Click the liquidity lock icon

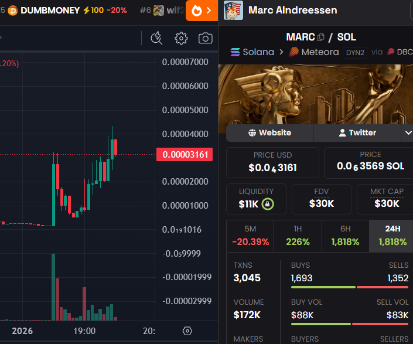[268, 204]
